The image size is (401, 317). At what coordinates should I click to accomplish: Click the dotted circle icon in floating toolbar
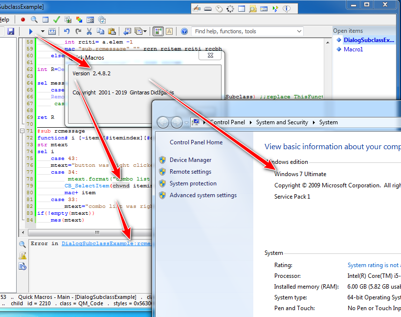click(230, 9)
